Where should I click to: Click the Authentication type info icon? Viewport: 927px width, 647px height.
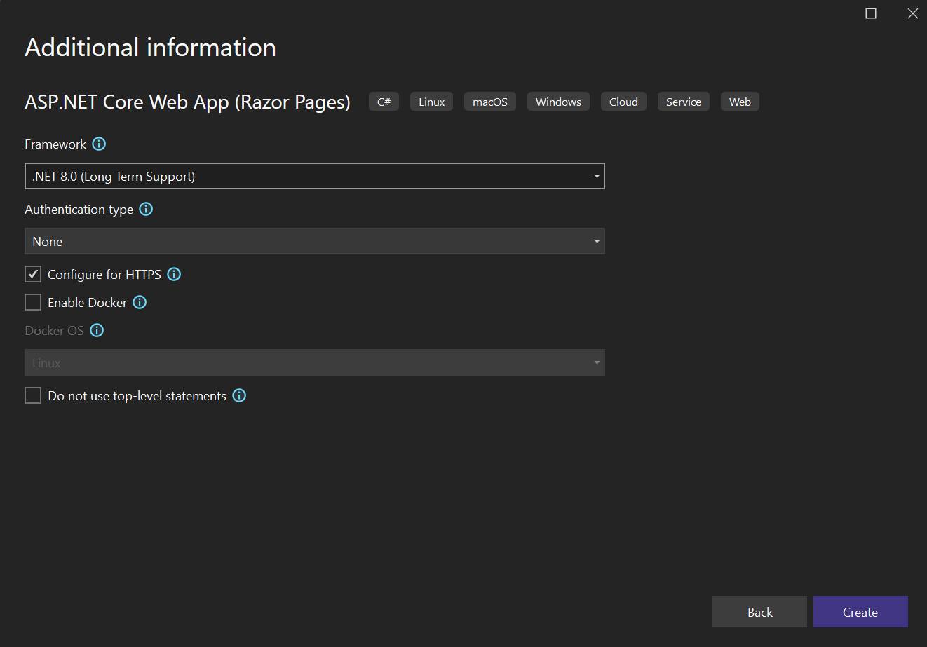pyautogui.click(x=146, y=209)
